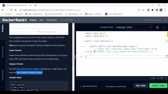Collapse the main method fold arrow
This screenshot has height=94, width=168.
pyautogui.click(x=84, y=46)
